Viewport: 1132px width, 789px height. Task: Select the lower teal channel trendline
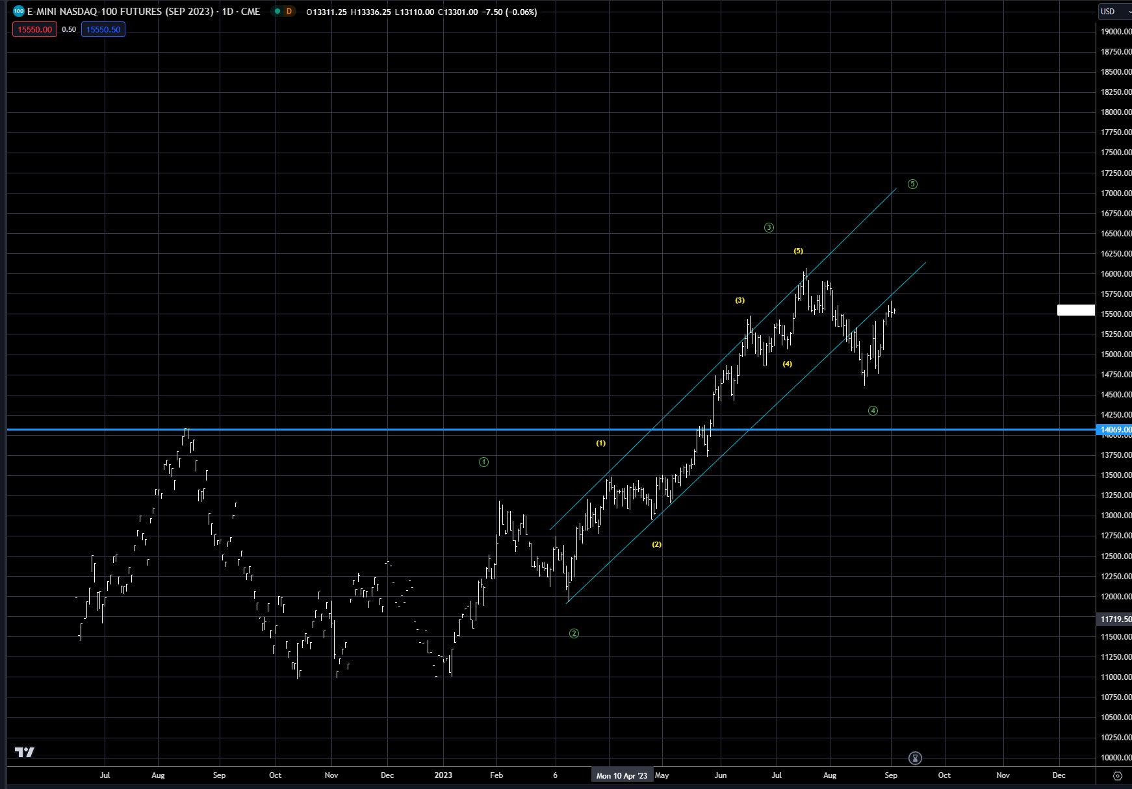(746, 432)
